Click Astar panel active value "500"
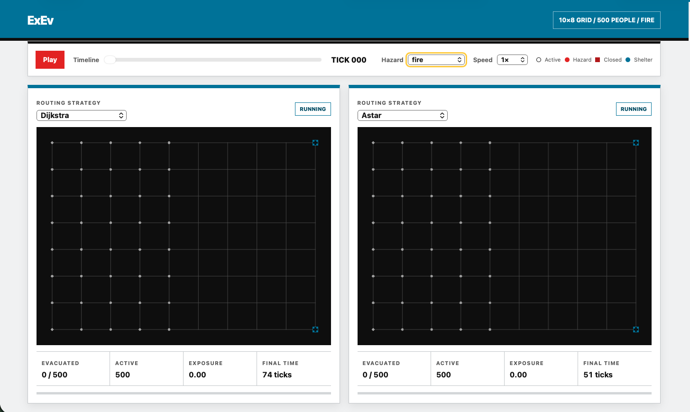 point(443,375)
